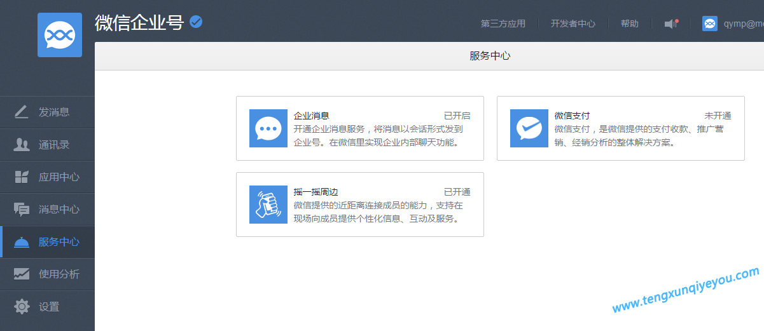Viewport: 764px width, 331px height.
Task: Open 设置 in the sidebar
Action: coord(47,307)
